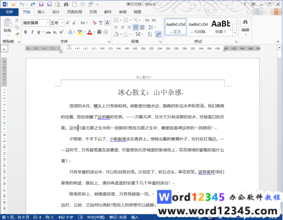283x220 pixels.
Task: Toggle subscript formatting
Action: [x=55, y=32]
